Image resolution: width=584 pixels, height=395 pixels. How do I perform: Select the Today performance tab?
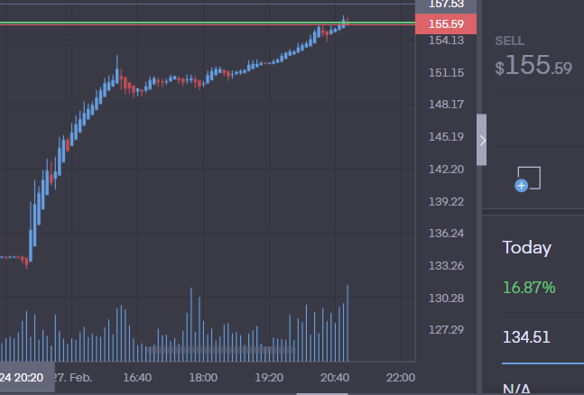[x=527, y=248]
